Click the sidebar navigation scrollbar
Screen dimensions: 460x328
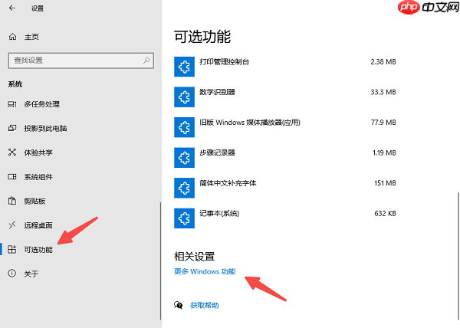161,261
